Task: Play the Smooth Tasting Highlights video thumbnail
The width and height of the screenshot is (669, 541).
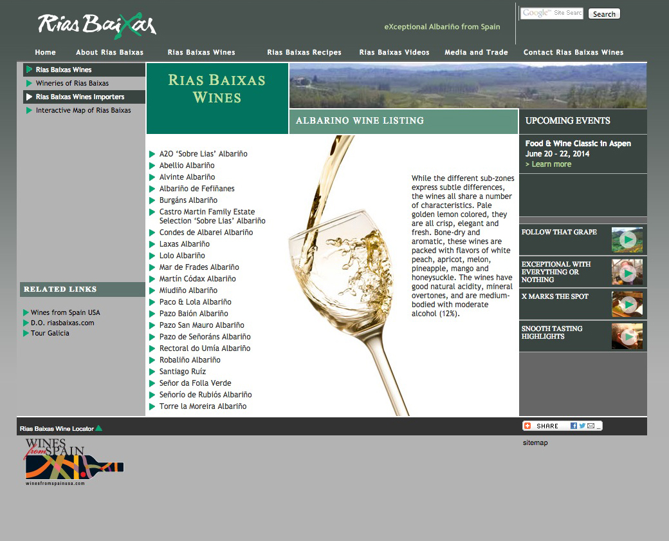Action: click(x=627, y=336)
